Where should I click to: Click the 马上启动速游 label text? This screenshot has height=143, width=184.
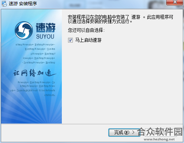88,40
